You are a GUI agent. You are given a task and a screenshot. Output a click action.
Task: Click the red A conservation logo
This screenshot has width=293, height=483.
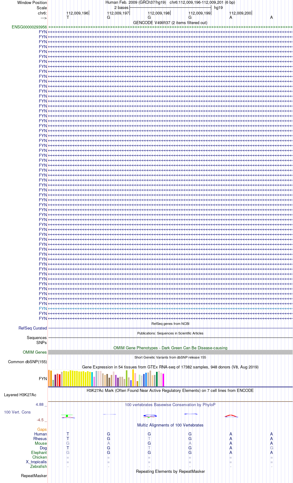coord(231,416)
